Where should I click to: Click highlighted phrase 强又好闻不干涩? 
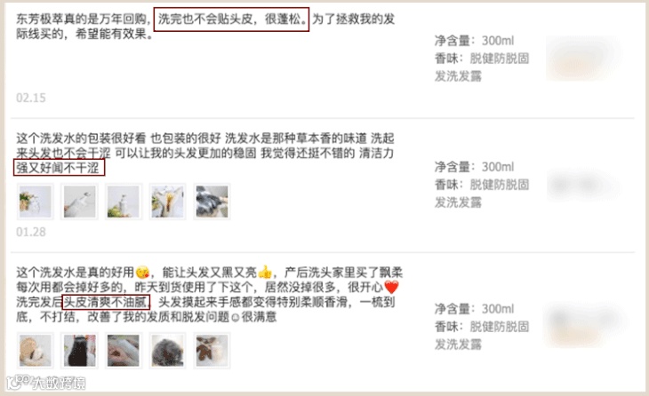click(59, 168)
